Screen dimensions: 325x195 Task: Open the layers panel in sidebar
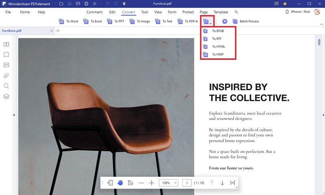coord(6,96)
